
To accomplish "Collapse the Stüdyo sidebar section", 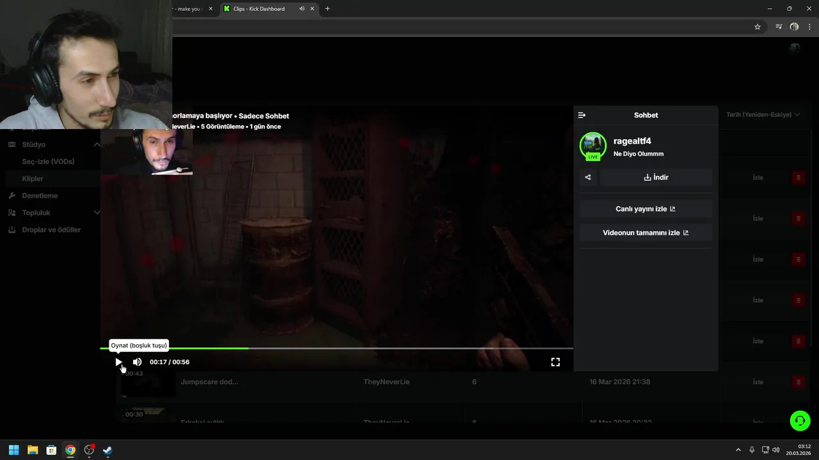I will click(97, 145).
